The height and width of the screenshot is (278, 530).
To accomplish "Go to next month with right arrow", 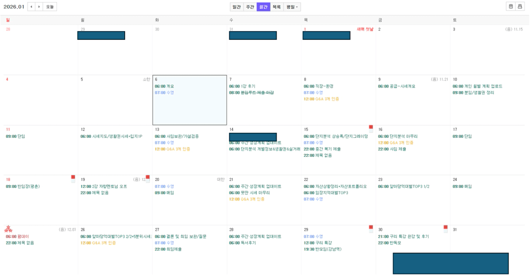I will click(39, 7).
